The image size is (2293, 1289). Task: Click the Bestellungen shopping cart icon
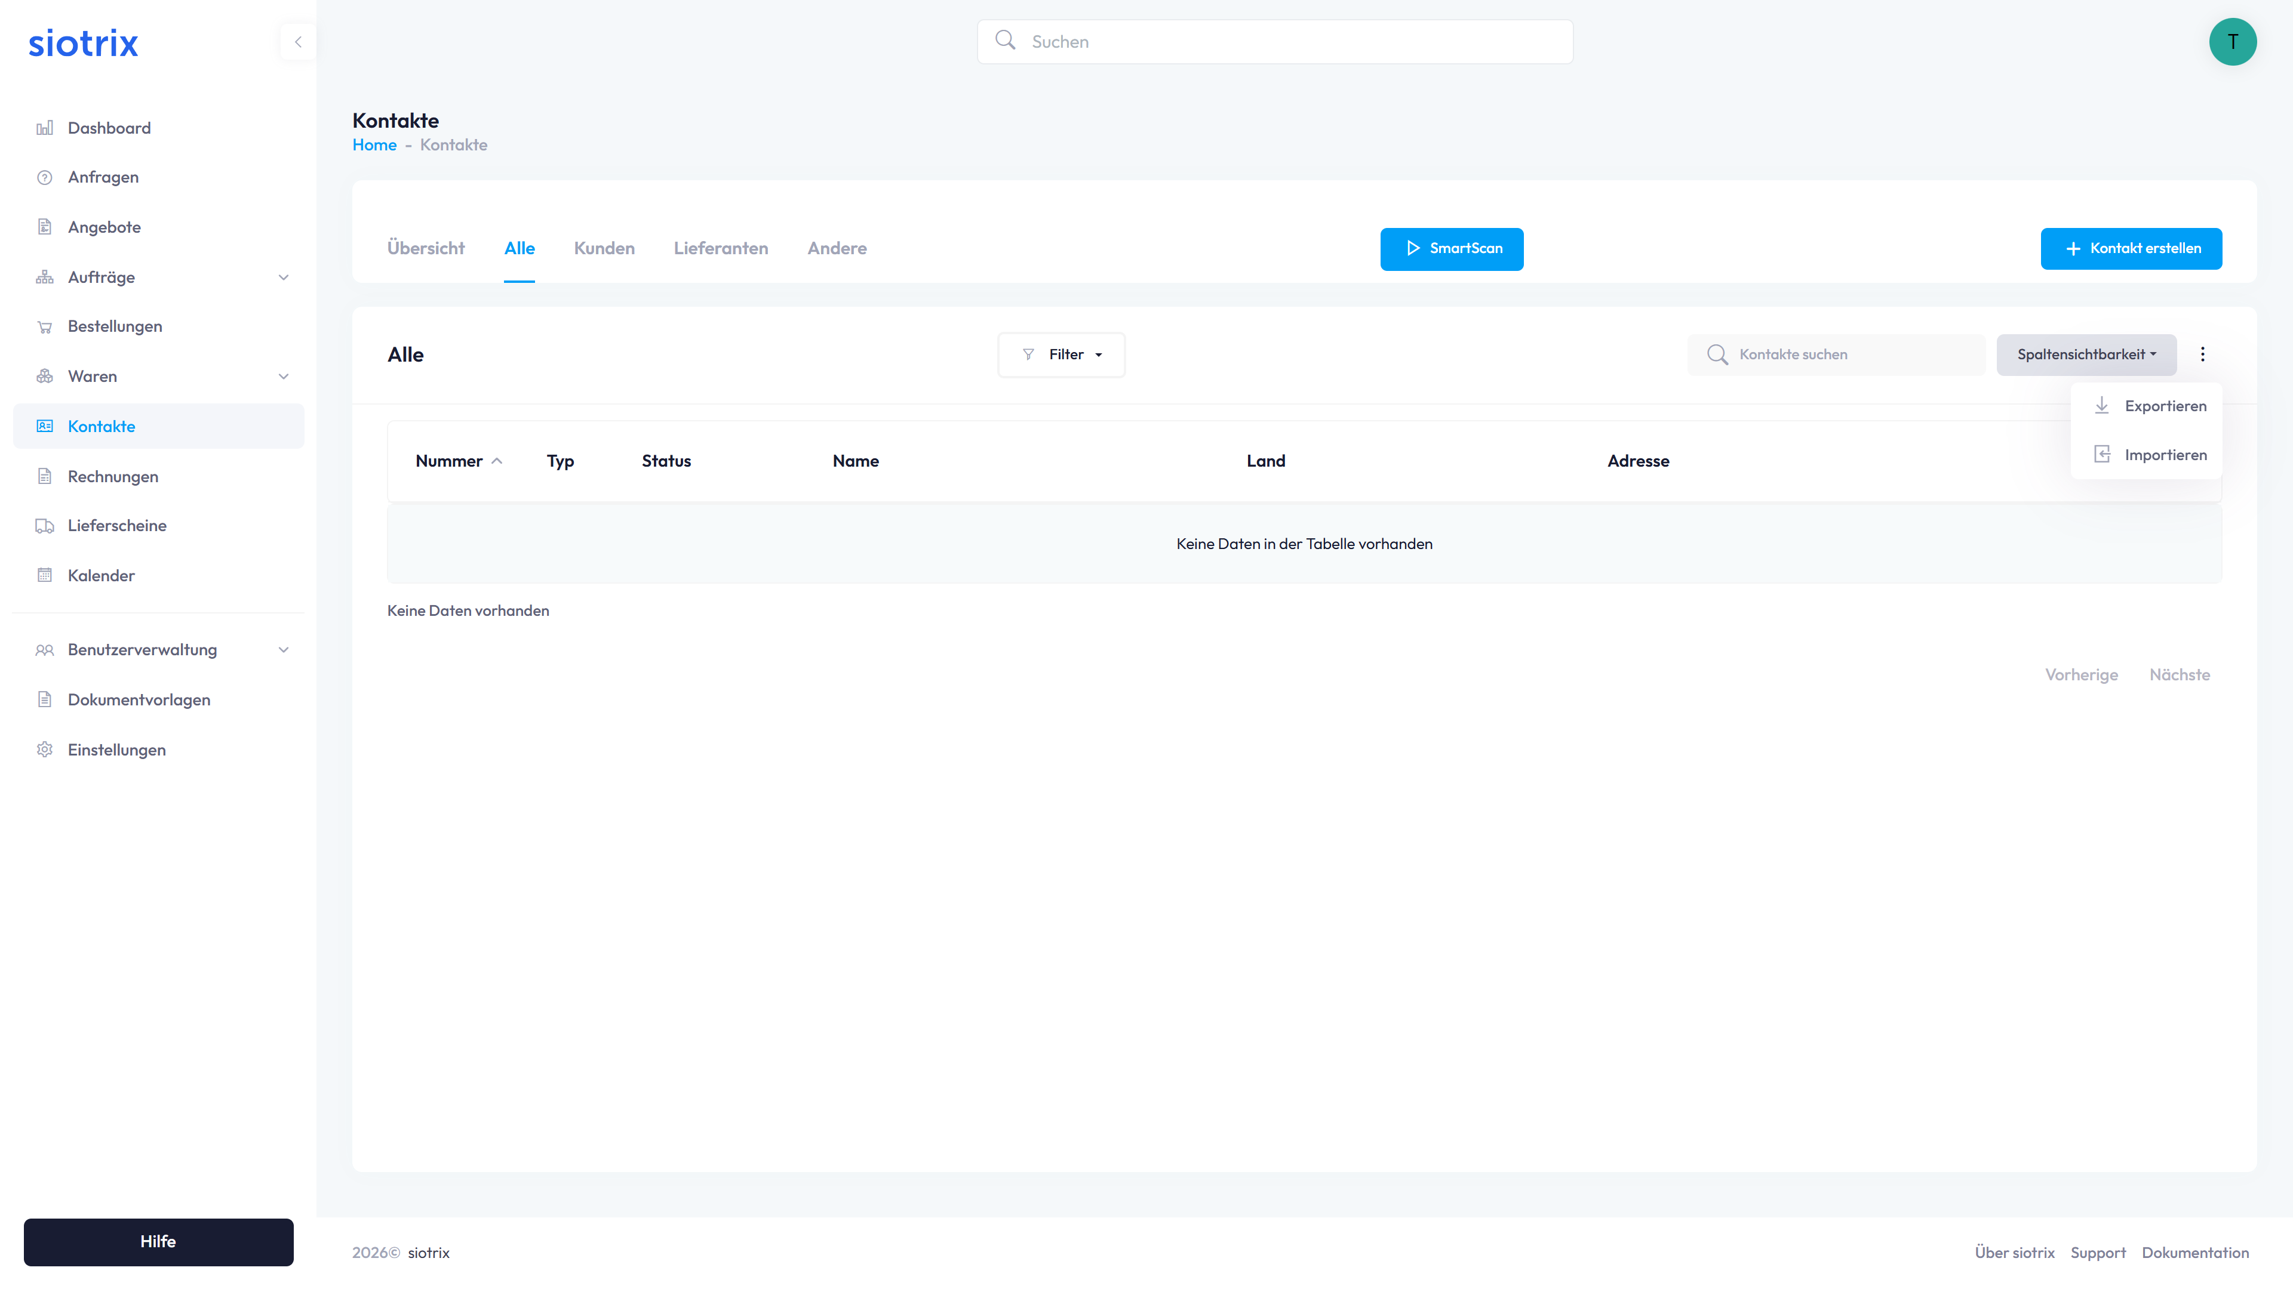(x=45, y=326)
